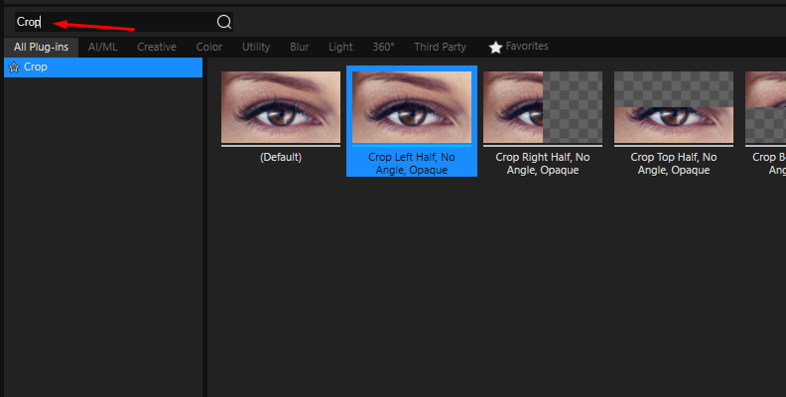Select Crop Top Half preset thumbnail

[674, 107]
